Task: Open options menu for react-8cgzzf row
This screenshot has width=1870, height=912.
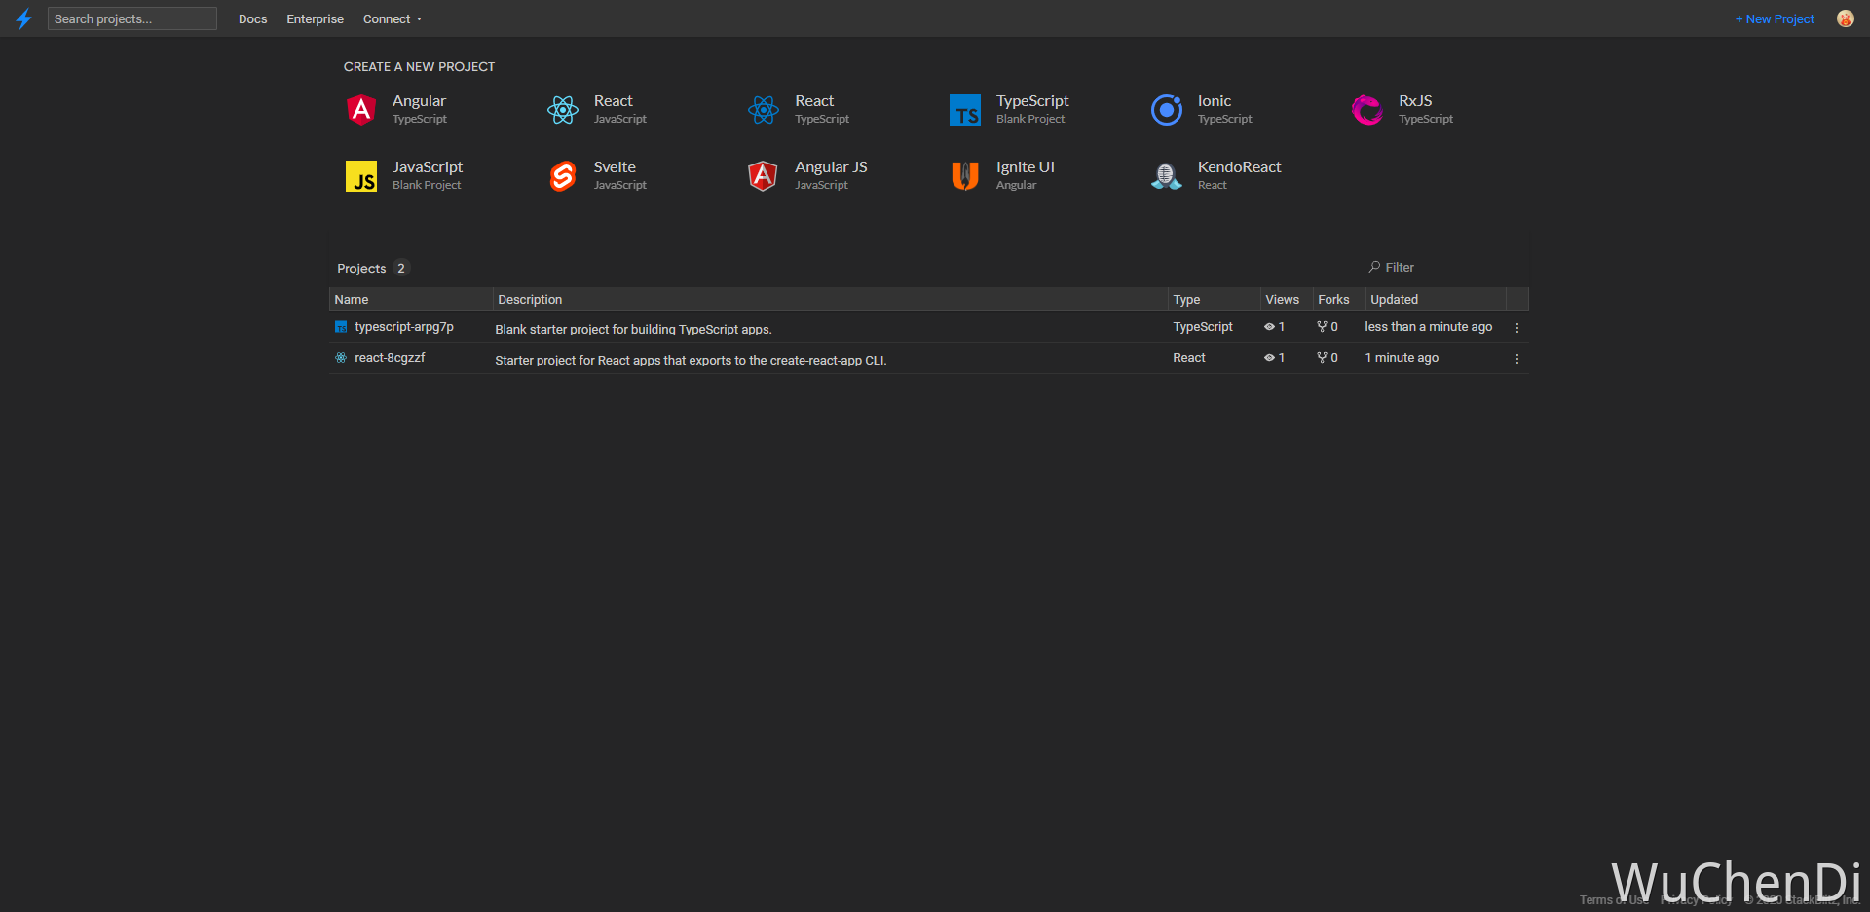Action: coord(1517,359)
